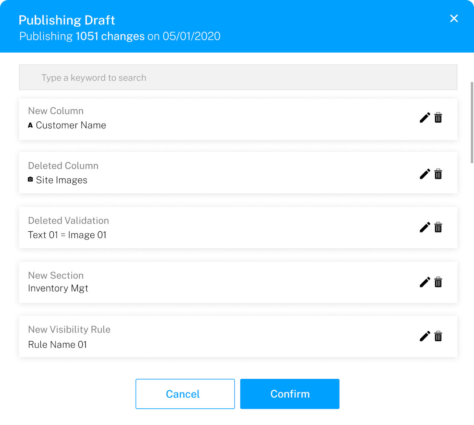Edit the New Visibility Rule entry
Image resolution: width=474 pixels, height=425 pixels.
coord(425,336)
